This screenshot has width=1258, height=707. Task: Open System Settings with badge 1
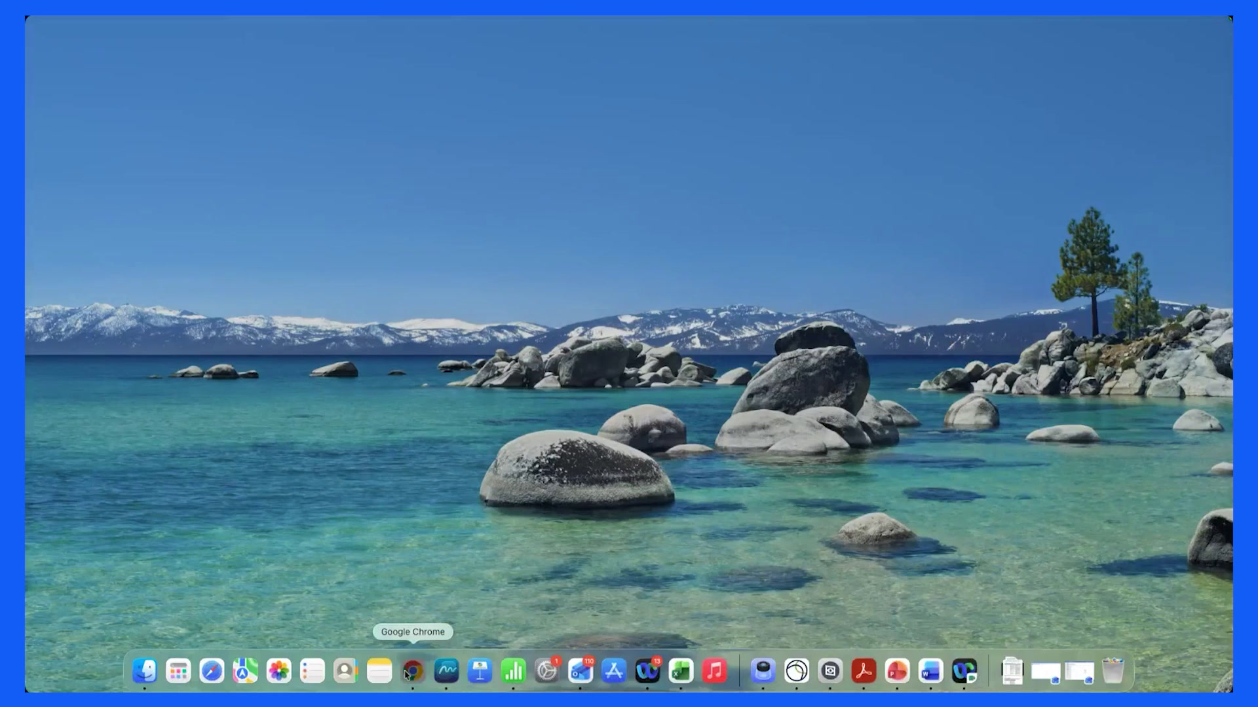tap(546, 671)
